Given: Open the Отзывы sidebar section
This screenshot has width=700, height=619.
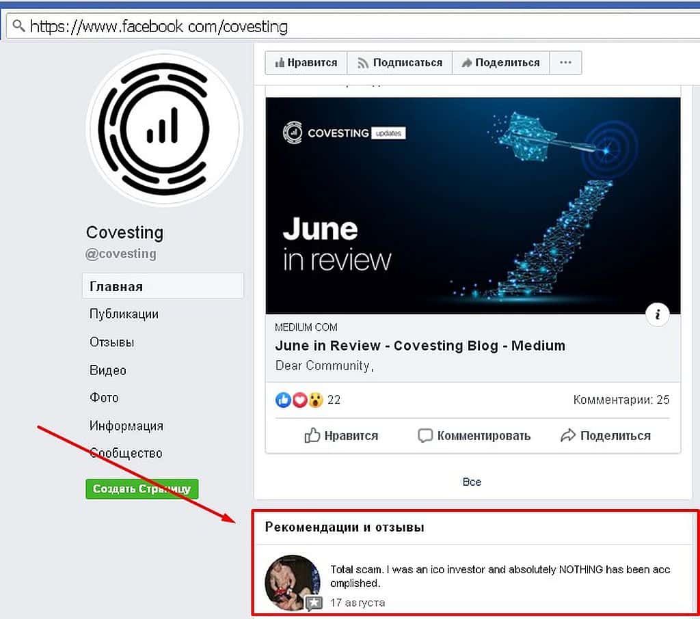Looking at the screenshot, I should (111, 342).
